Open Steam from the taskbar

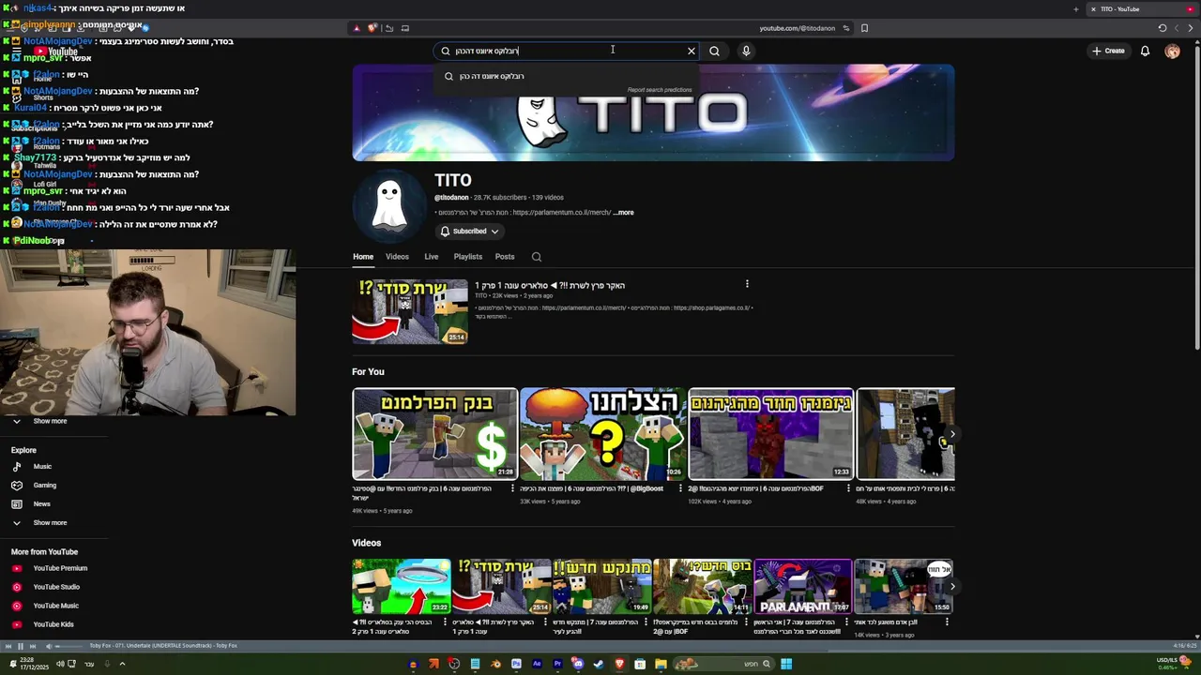[x=599, y=665]
